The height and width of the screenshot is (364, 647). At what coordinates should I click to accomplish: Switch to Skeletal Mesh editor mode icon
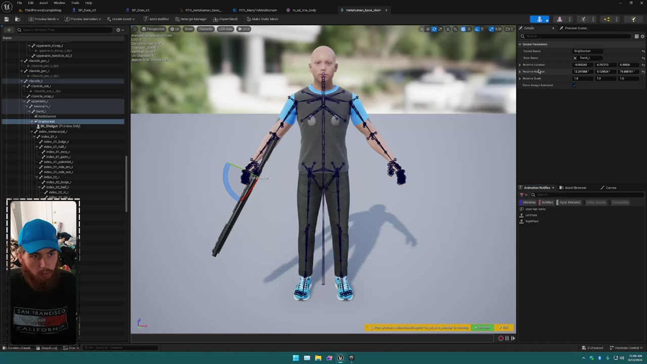click(559, 19)
